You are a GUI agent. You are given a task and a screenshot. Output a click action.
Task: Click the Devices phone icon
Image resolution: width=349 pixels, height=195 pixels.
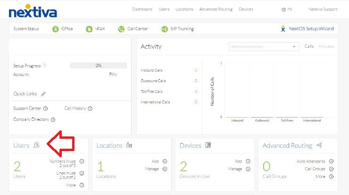pyautogui.click(x=208, y=145)
